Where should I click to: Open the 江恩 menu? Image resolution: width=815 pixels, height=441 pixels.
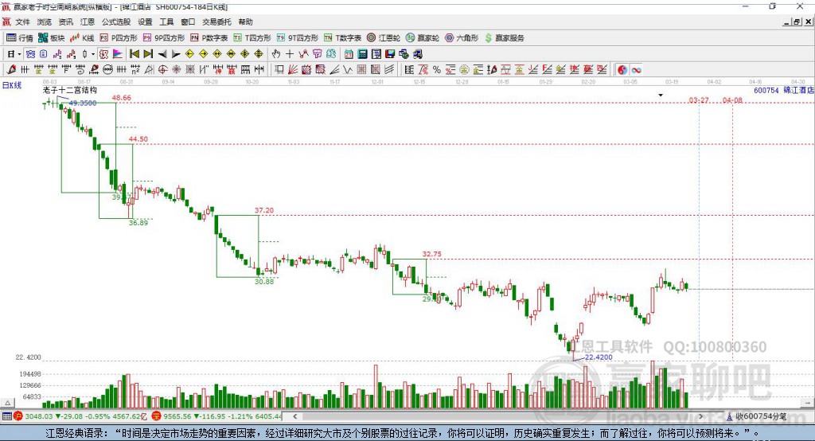pyautogui.click(x=88, y=21)
